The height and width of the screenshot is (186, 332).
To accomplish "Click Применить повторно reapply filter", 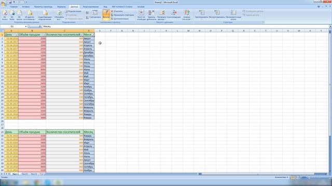I will 122,15.
